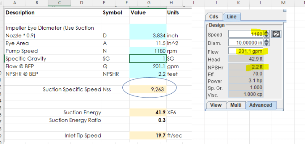Select the Suction Energy Ratio value 0.3

click(148, 120)
